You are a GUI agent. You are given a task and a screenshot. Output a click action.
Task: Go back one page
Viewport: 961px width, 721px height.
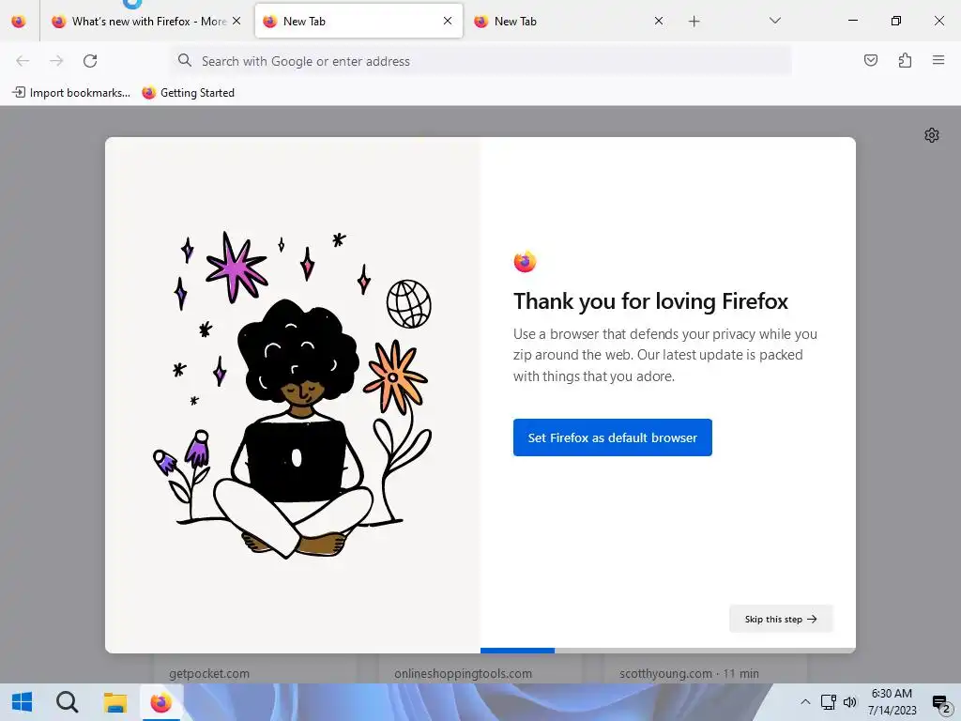(23, 61)
